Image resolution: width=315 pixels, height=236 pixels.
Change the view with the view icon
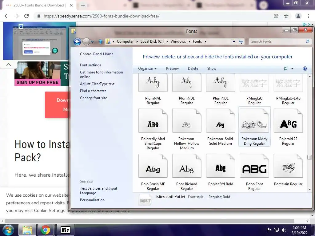[x=286, y=69]
